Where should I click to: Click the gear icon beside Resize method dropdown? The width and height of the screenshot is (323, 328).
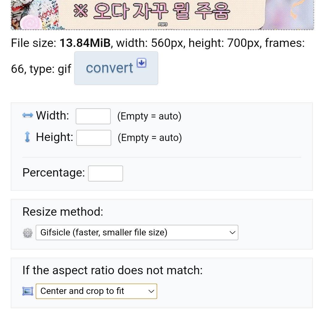(28, 233)
